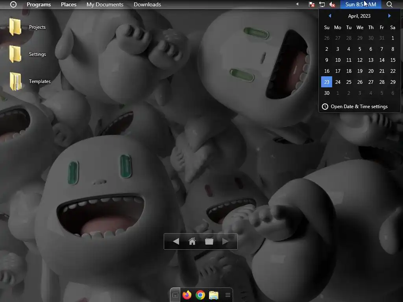The height and width of the screenshot is (302, 403).
Task: Open Date & Time settings link
Action: 359,107
